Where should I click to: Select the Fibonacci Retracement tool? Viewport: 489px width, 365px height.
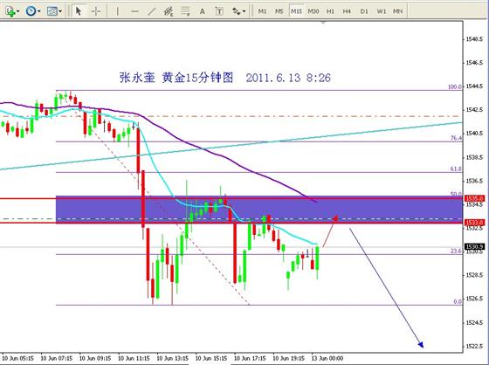pos(186,11)
